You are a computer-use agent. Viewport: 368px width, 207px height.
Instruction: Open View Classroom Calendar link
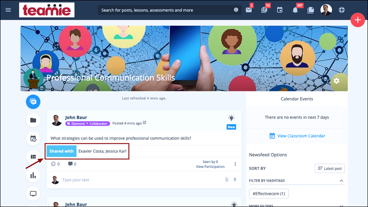(297, 136)
